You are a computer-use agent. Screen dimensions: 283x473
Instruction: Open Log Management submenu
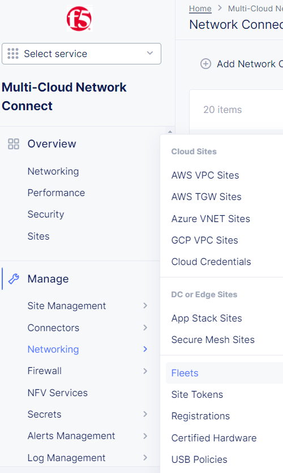point(145,458)
